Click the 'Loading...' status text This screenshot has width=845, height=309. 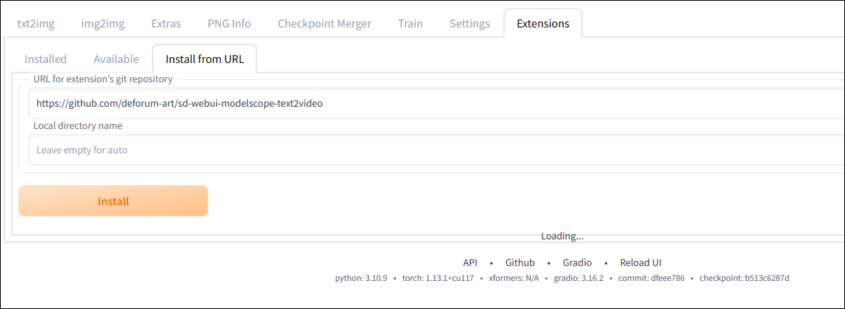562,236
